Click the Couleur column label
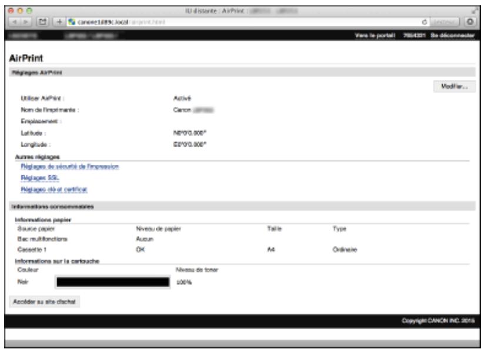This screenshot has width=481, height=349. coord(28,270)
